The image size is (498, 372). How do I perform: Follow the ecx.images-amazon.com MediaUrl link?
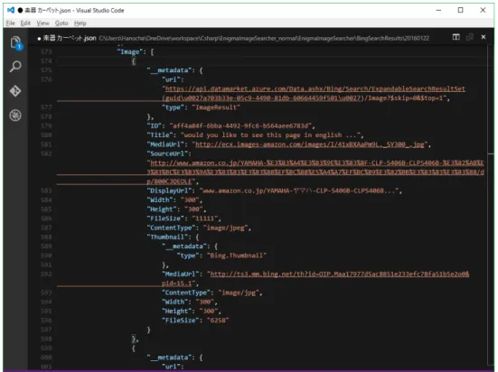(x=310, y=144)
